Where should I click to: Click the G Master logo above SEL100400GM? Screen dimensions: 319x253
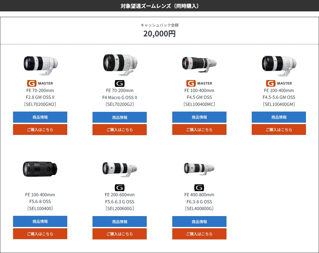point(279,83)
